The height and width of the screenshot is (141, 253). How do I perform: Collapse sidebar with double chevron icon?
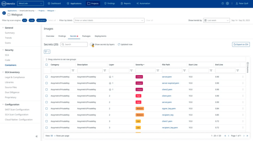point(37,136)
